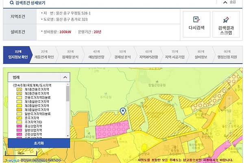The width and height of the screenshot is (244, 163).
Task: Switch to step 5 경제성 분석 tab
Action: pos(122,55)
